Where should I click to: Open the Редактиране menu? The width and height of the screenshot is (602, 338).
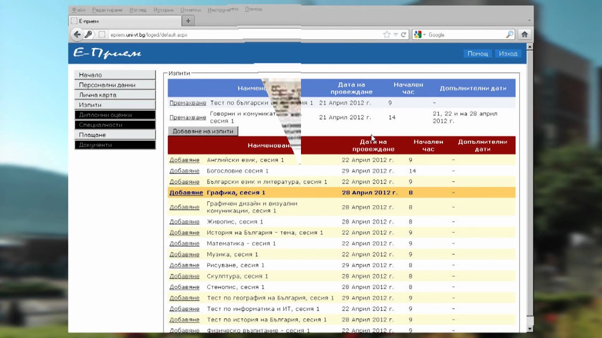click(107, 9)
